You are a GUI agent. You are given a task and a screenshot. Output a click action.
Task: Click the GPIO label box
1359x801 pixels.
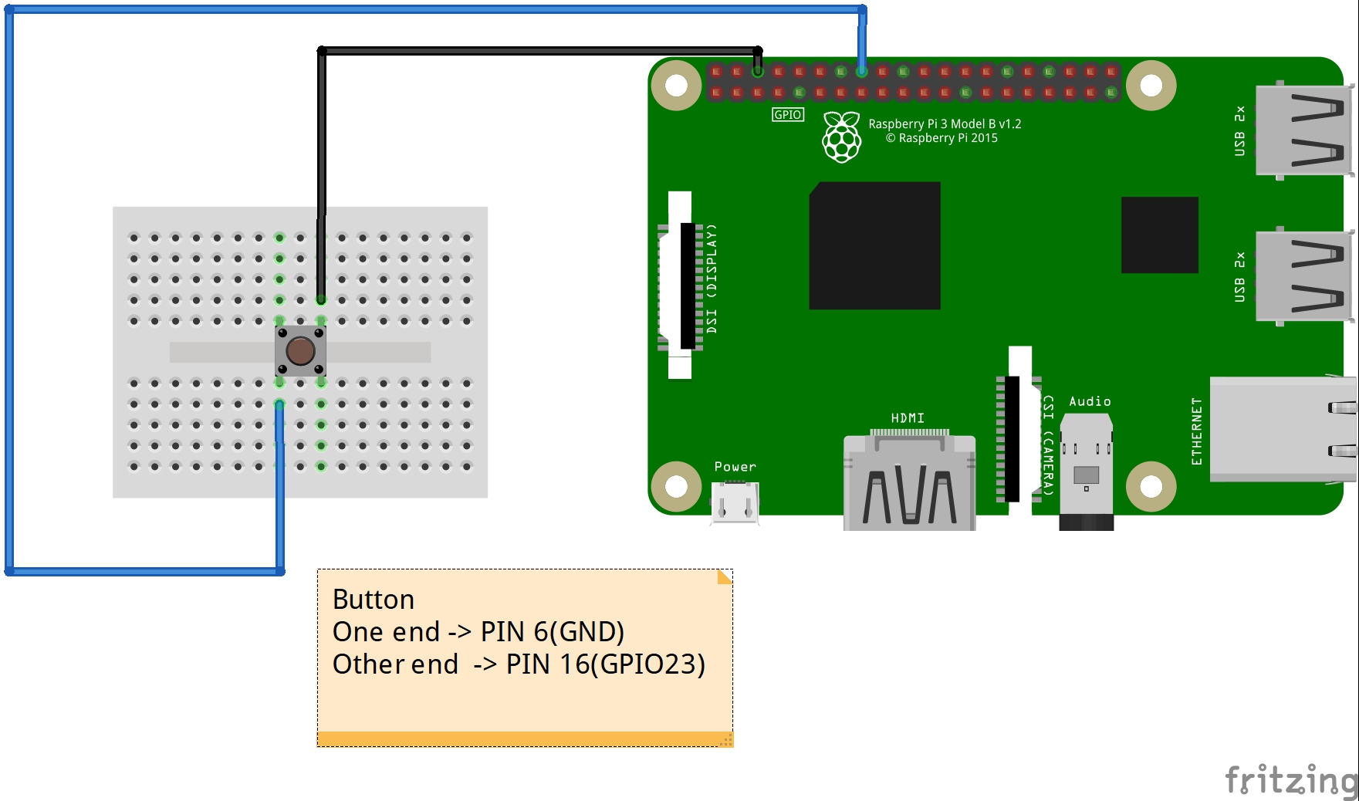click(x=788, y=114)
